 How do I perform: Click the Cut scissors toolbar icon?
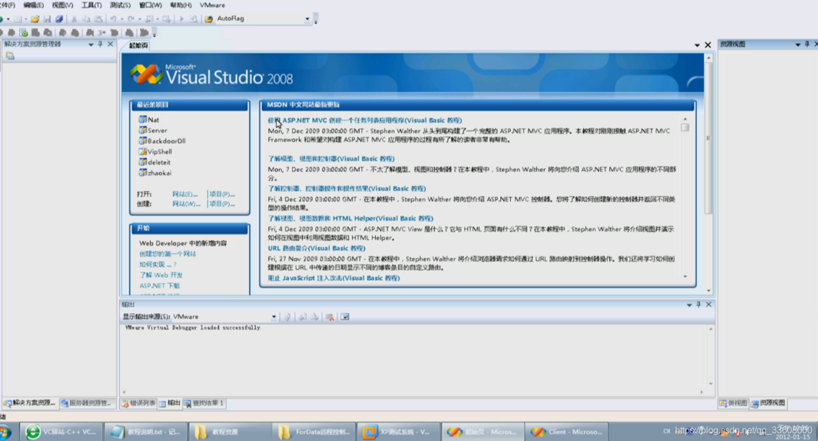click(x=74, y=19)
